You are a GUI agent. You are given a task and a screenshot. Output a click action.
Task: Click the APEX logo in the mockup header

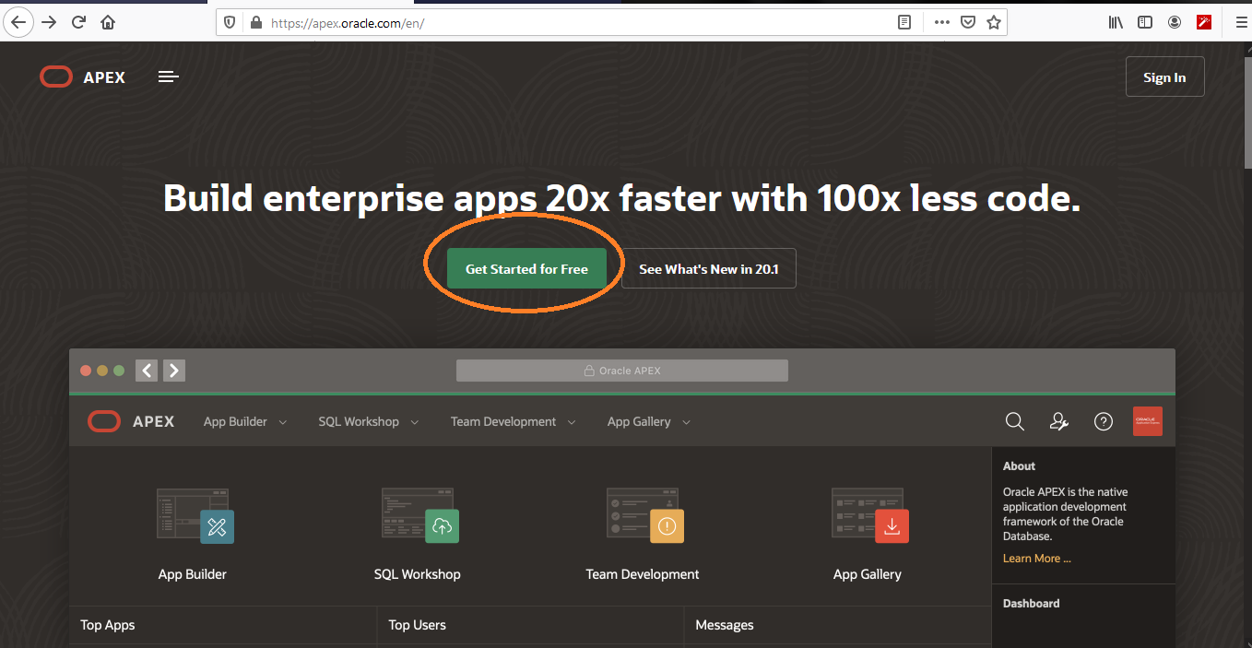131,421
